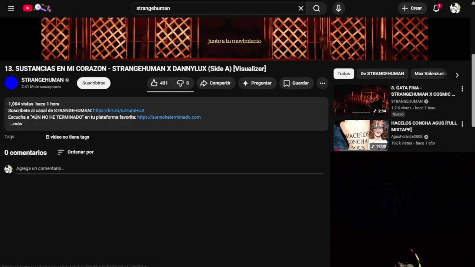Click Agrega un comentario field
This screenshot has height=267, width=475.
pos(169,168)
